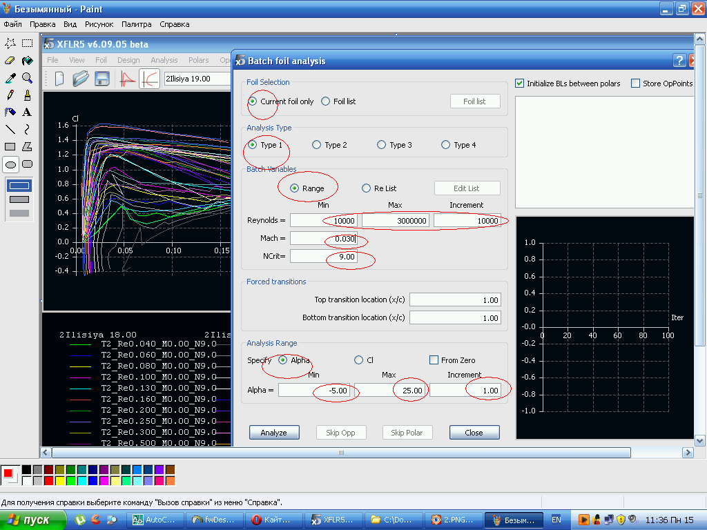Select the Eraser tool
707x530 pixels.
[10, 61]
